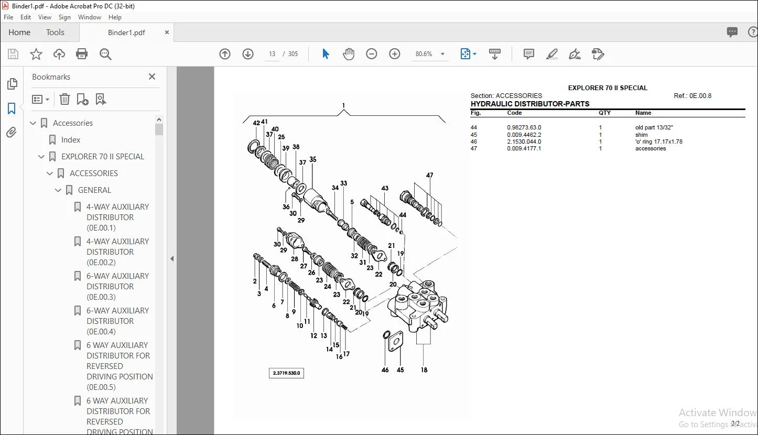Activate the Selection arrow tool

(326, 54)
